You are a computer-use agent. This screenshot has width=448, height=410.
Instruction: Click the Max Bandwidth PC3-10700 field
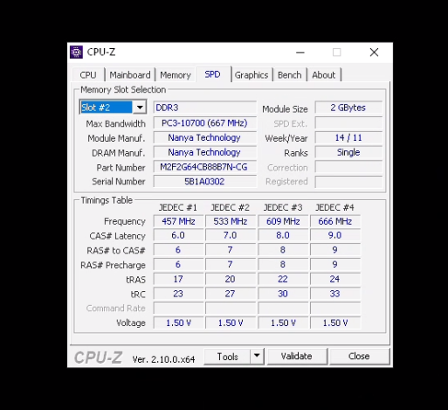[204, 123]
